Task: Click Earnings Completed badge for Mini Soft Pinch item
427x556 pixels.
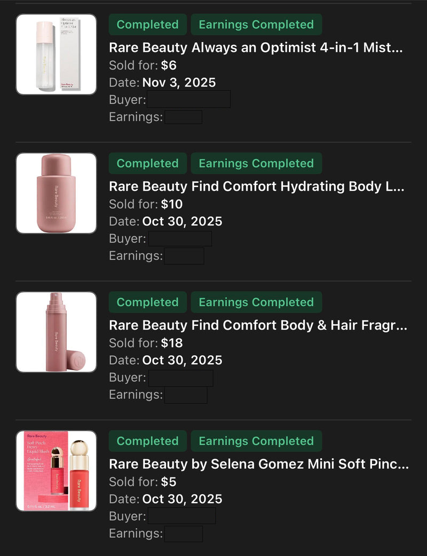Action: [x=256, y=441]
